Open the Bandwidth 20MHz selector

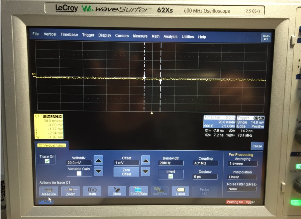[x=171, y=163]
